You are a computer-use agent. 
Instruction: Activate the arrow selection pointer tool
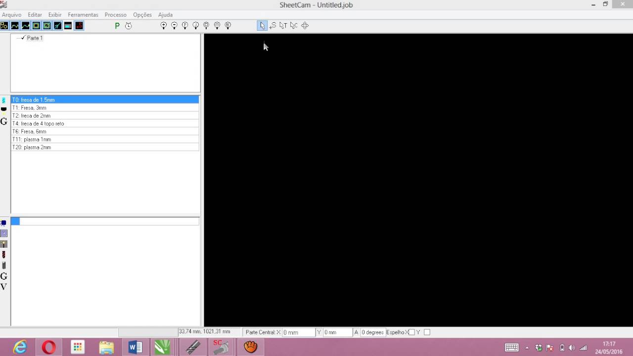coord(262,26)
